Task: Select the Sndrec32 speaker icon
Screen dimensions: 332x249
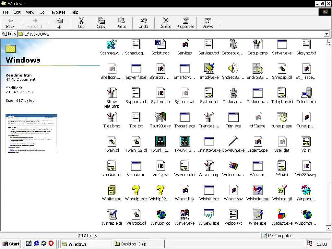Action: (233, 69)
